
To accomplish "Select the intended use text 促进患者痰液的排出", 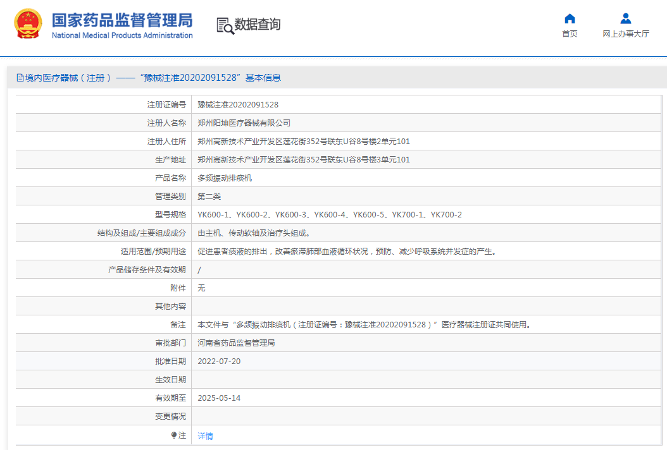I will click(347, 251).
